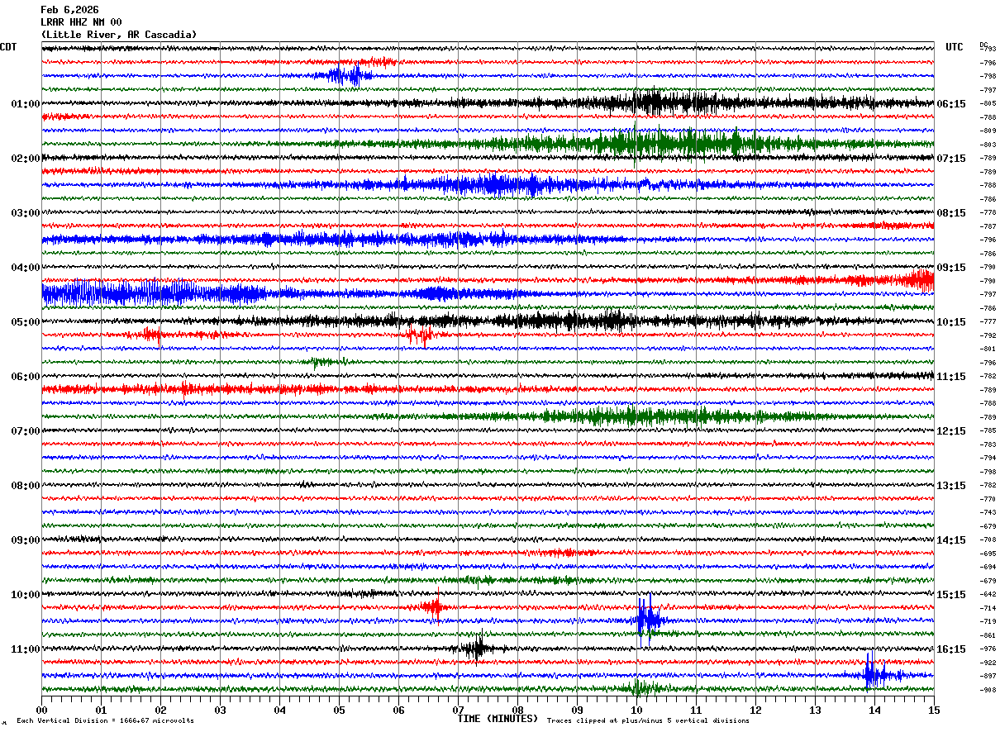1000x732 pixels.
Task: Click the DC offset value "-976"
Action: click(988, 649)
